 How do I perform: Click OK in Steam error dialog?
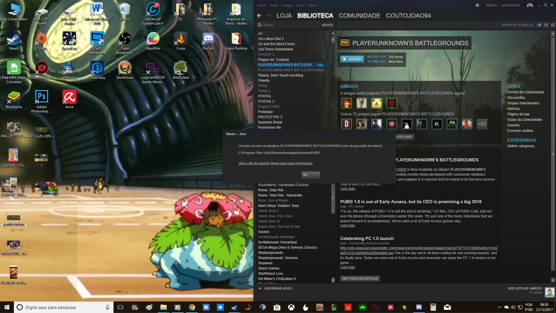click(x=310, y=175)
